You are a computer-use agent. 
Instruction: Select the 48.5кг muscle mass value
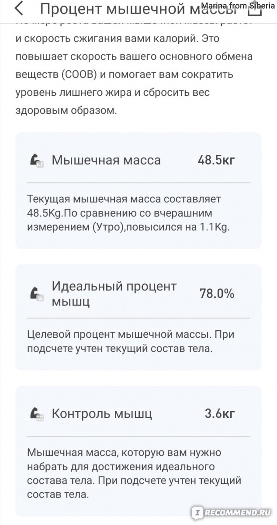(216, 160)
